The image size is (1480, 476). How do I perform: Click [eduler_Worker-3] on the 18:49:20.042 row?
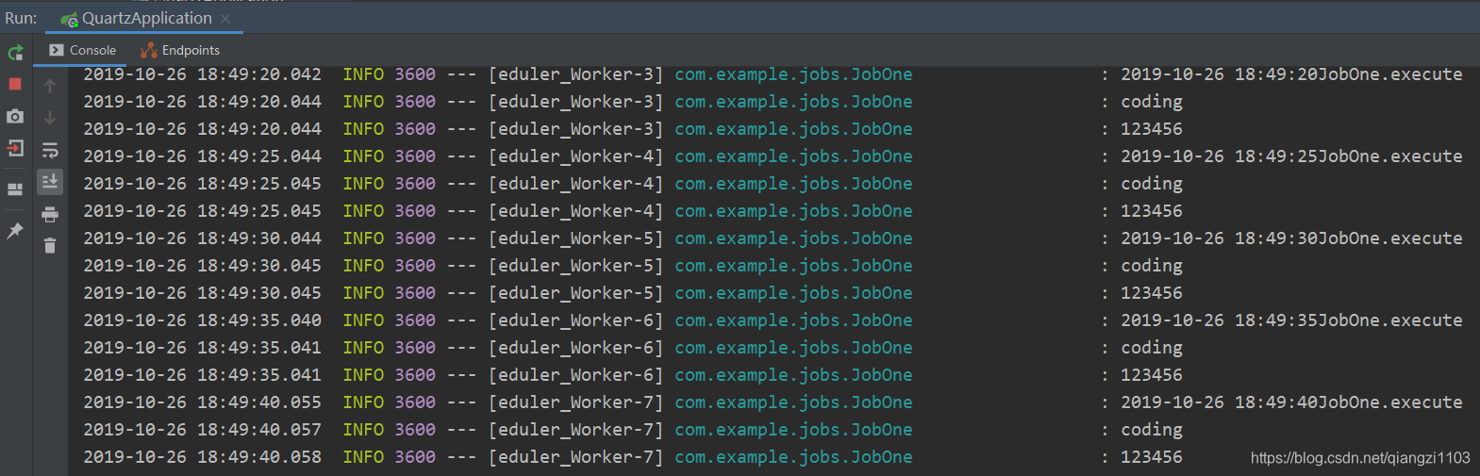[x=575, y=74]
